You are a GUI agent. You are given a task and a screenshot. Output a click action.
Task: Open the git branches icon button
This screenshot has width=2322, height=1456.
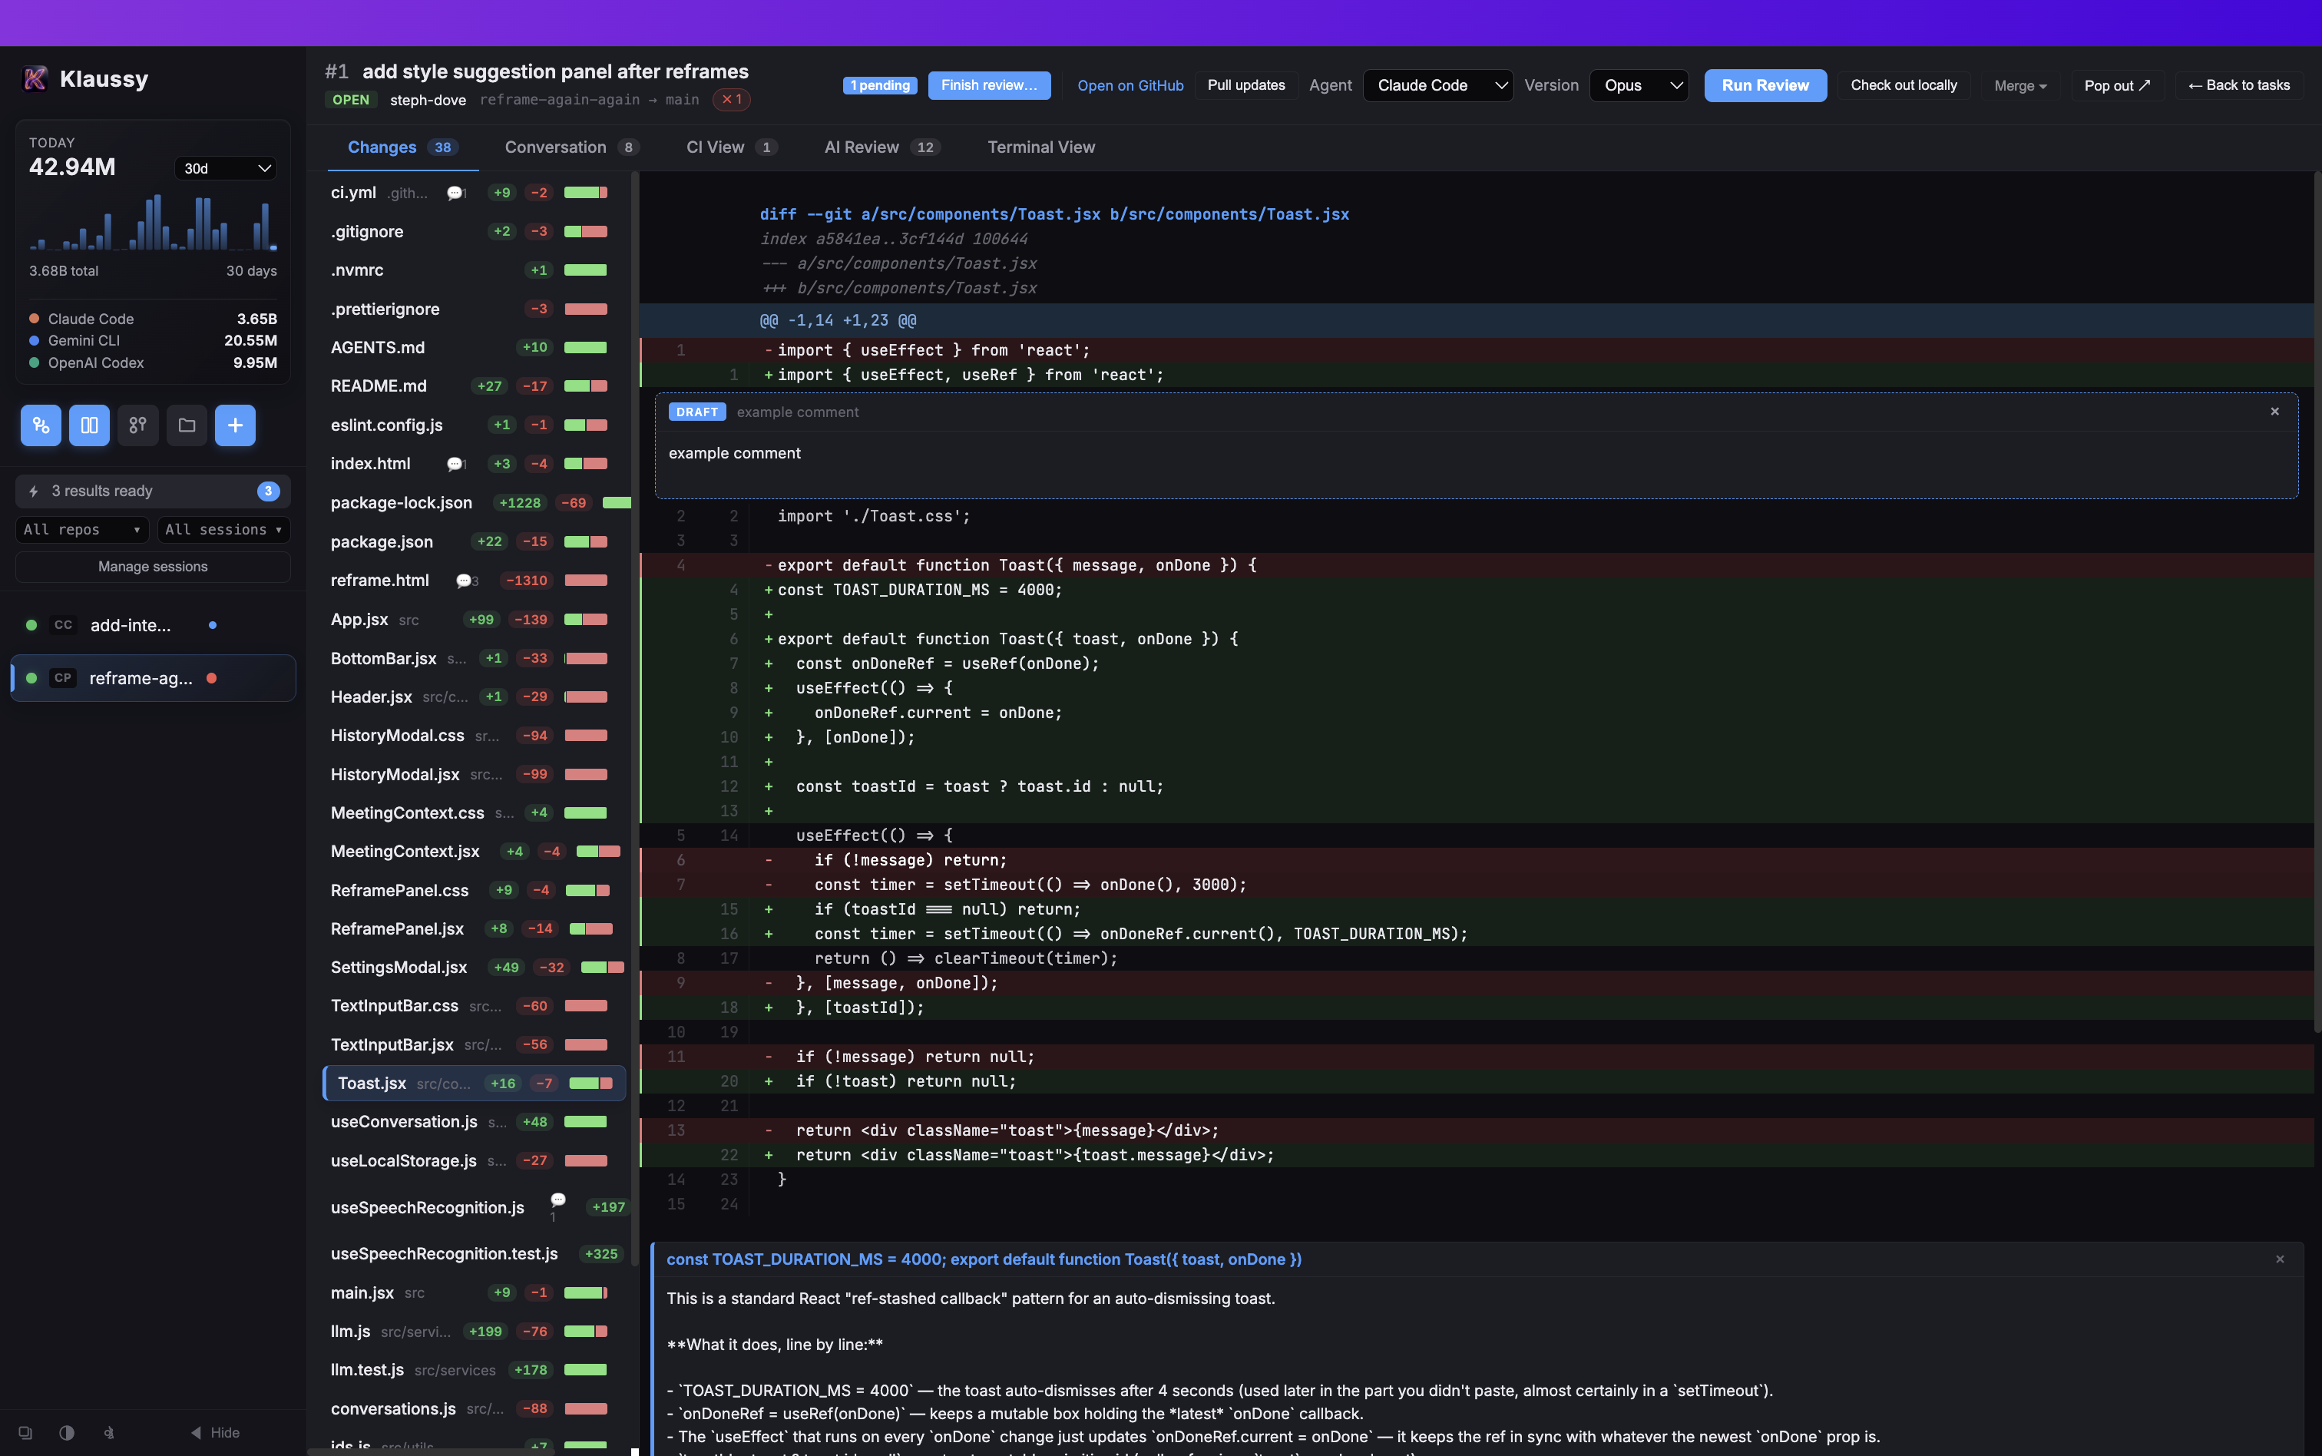(x=137, y=425)
